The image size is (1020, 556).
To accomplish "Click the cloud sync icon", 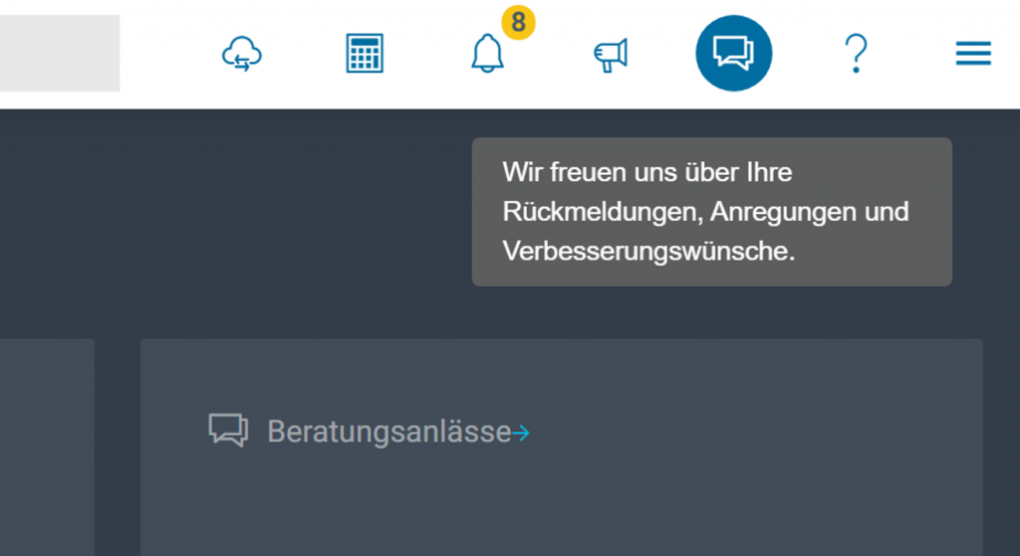I will tap(242, 54).
